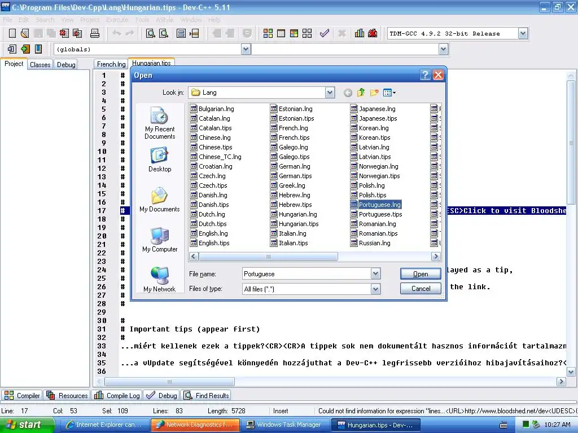578x433 pixels.
Task: Switch to Windows Task Manager taskbar button
Action: click(x=284, y=425)
